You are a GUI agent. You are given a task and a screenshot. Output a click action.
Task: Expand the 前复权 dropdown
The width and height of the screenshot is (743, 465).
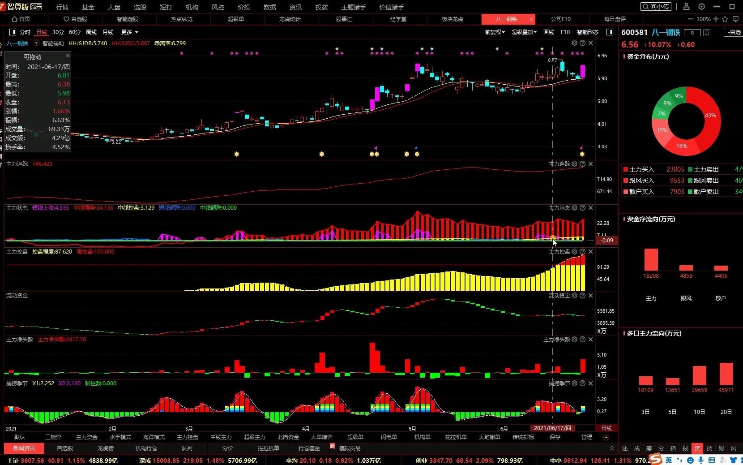[x=495, y=32]
